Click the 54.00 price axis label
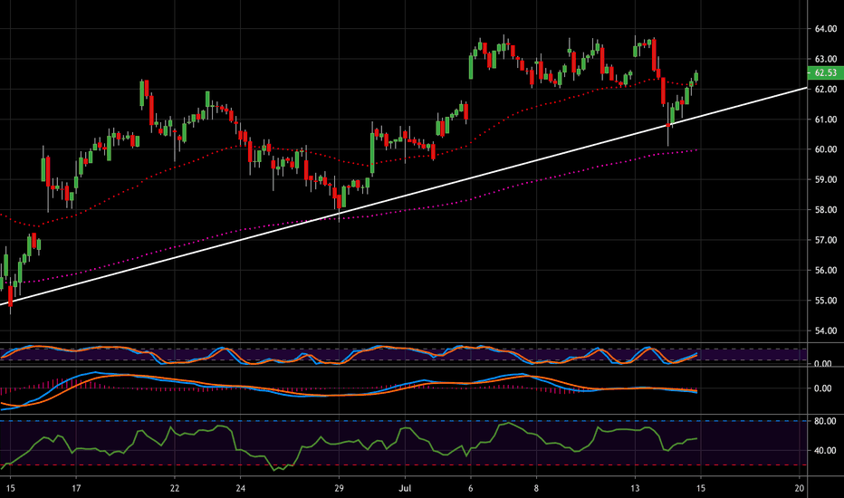 (x=826, y=330)
